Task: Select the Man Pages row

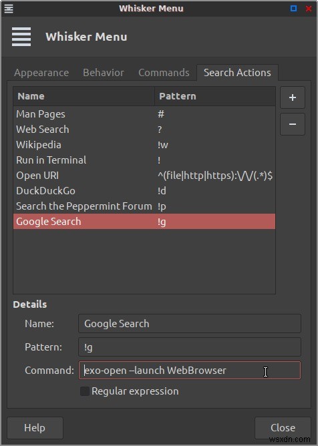Action: point(144,114)
